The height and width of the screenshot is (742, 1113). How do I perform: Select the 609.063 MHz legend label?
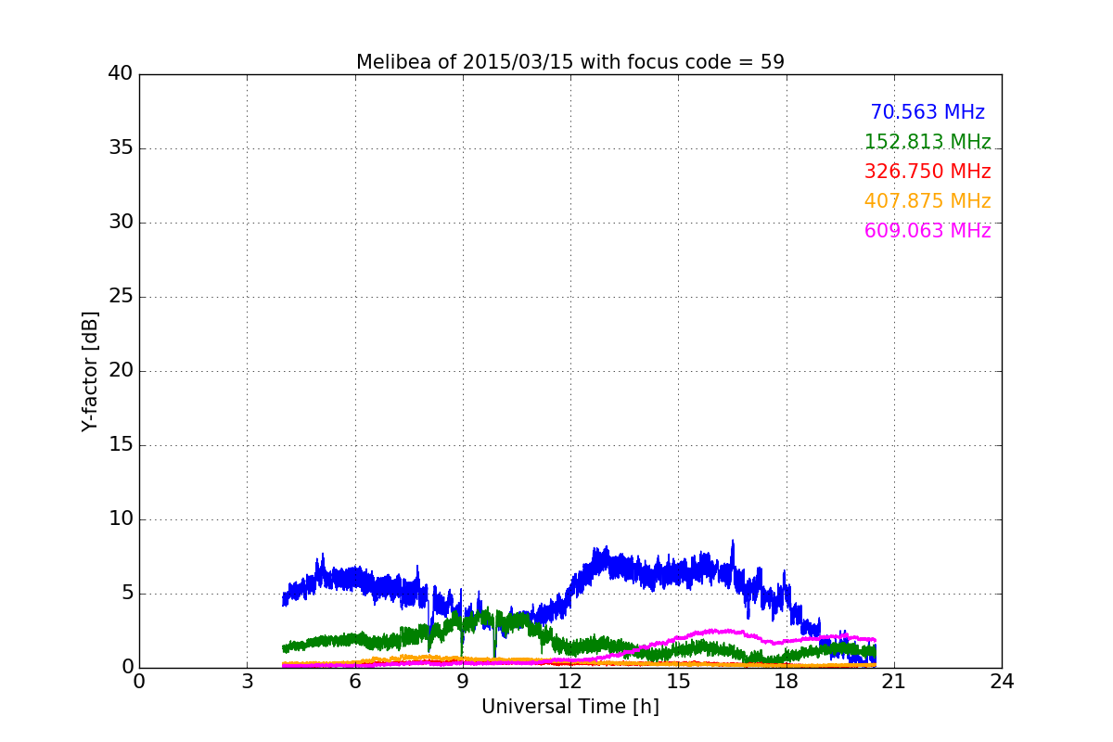tap(927, 231)
